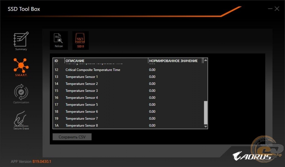Click the SMART table scrollbar thumb
Viewport: 285px width, 167px height.
[x=206, y=113]
